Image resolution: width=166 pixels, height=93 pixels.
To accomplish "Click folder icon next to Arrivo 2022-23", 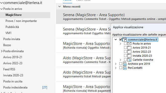I will tap(129, 52).
